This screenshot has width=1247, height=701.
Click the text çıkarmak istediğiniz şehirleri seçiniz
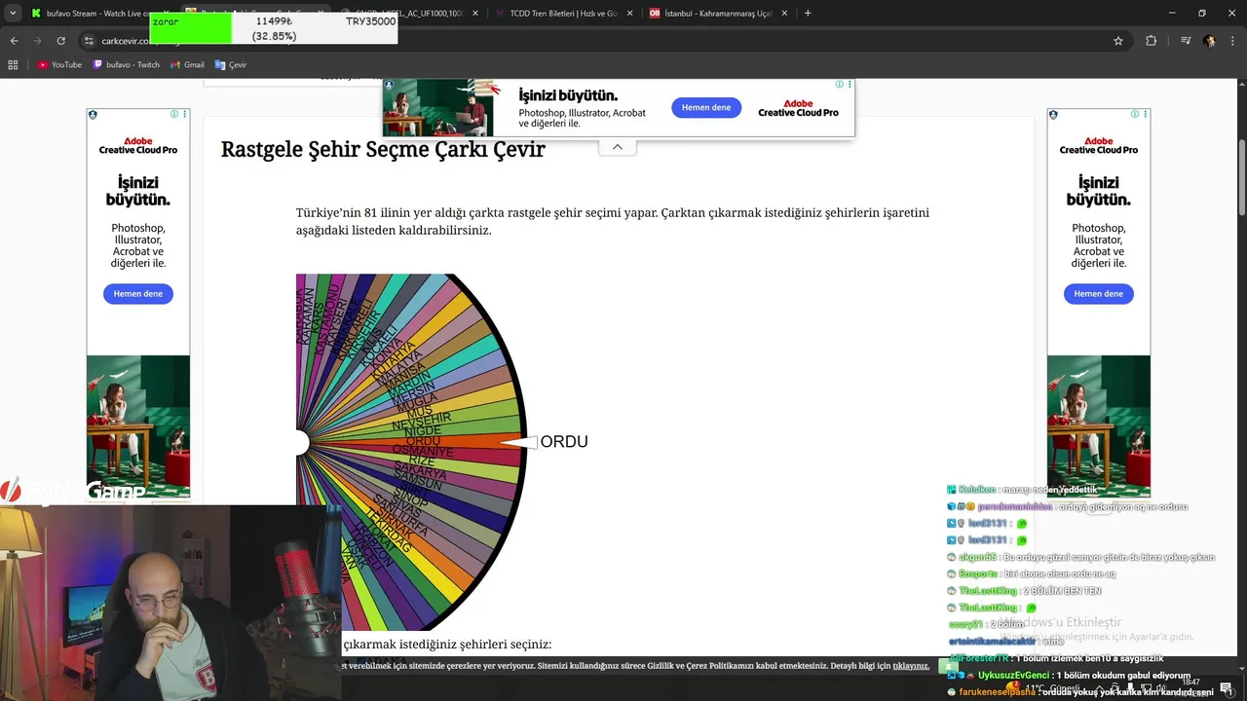[447, 645]
